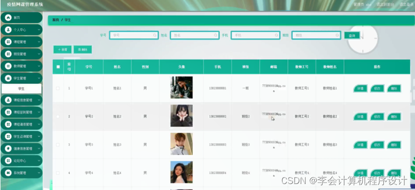Click the avatar photo of student 姓名2
This screenshot has height=190, width=415.
(181, 115)
